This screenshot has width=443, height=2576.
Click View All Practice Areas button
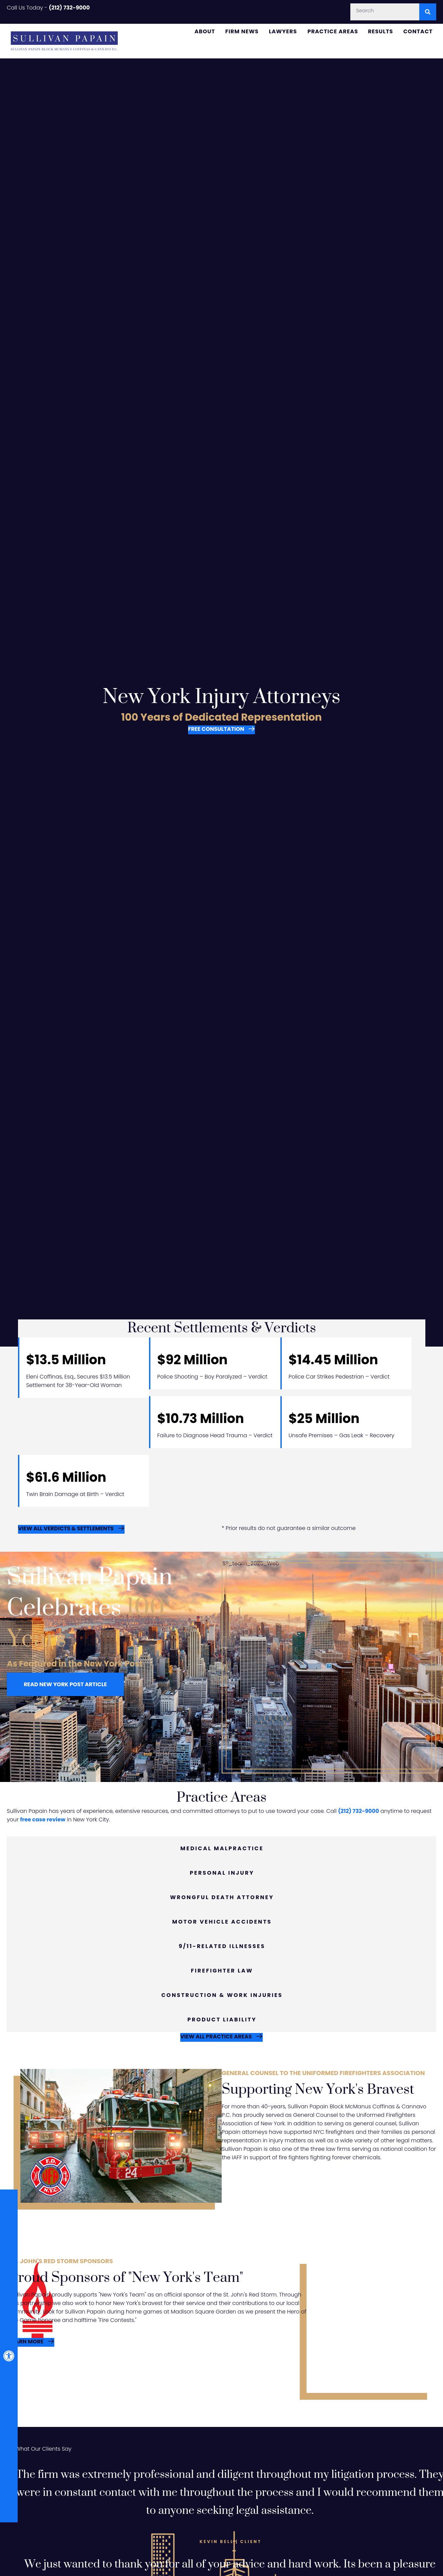click(221, 2036)
